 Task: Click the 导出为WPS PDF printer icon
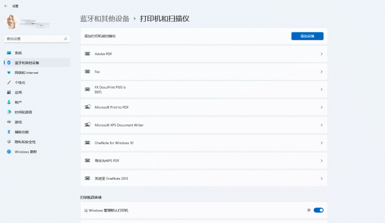88,160
